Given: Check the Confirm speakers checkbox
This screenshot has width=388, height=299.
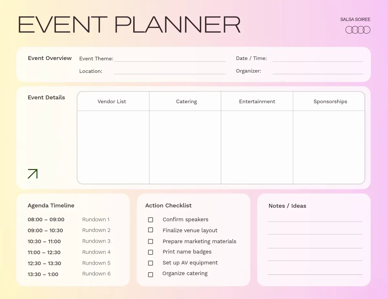Looking at the screenshot, I should click(x=150, y=220).
